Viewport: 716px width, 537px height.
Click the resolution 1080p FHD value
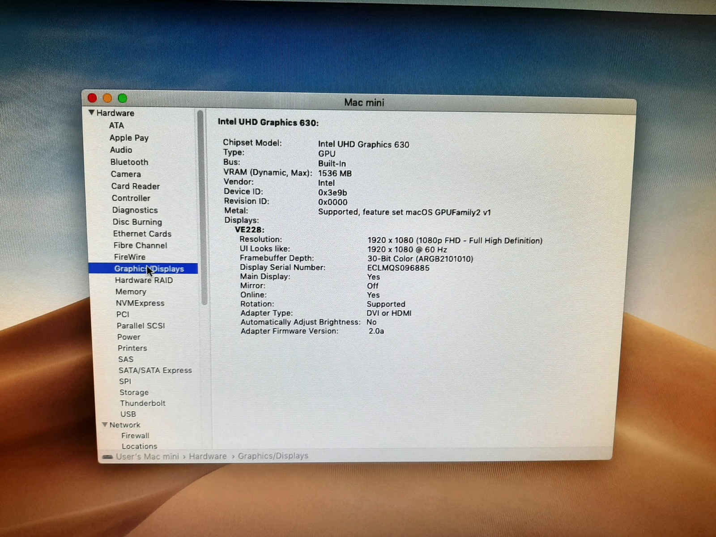455,241
